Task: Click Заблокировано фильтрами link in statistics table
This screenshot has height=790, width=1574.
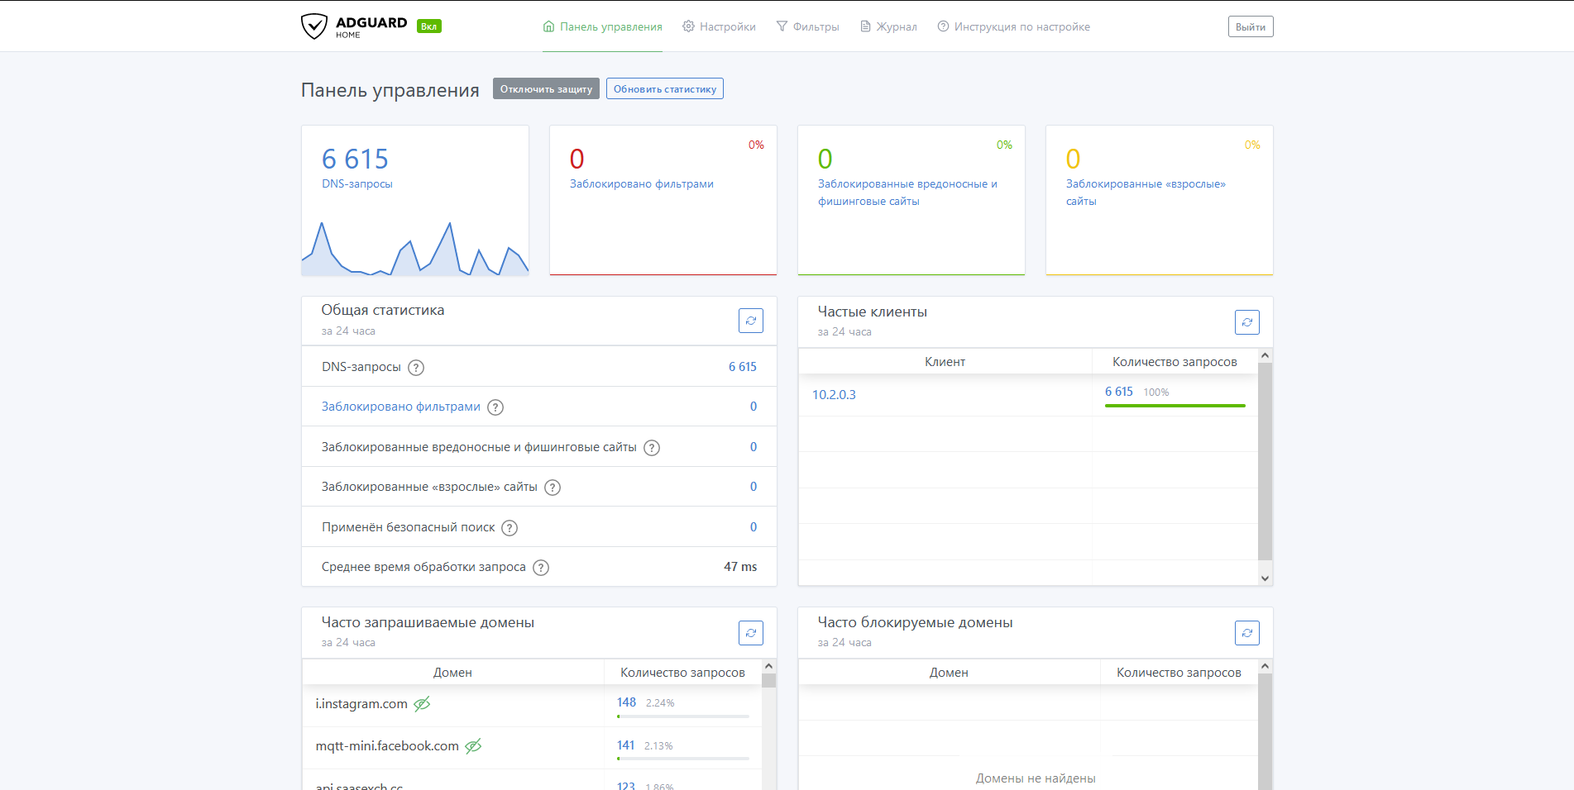Action: point(401,407)
